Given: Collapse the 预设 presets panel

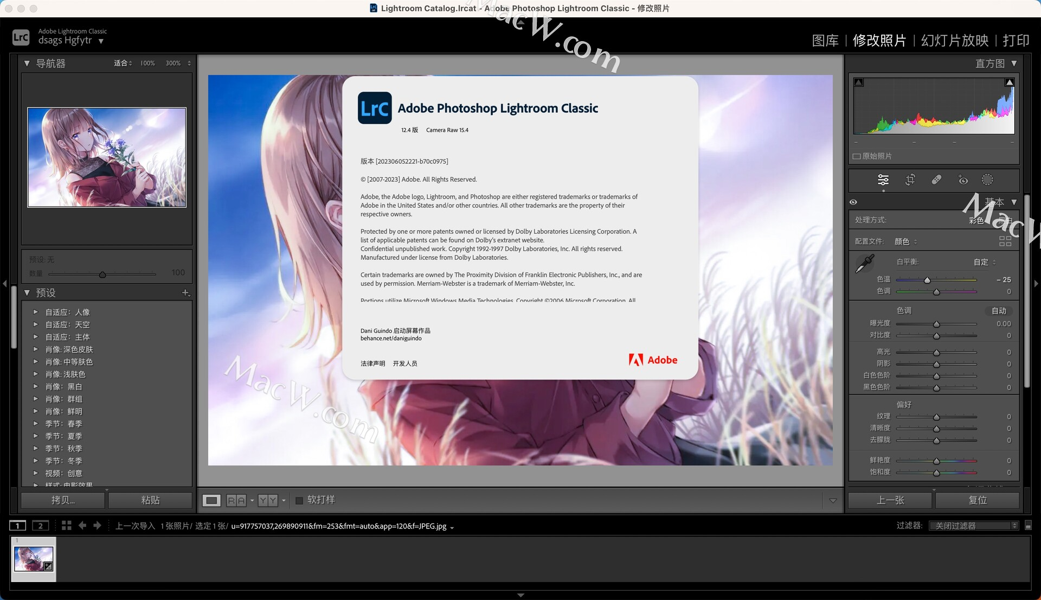Looking at the screenshot, I should 27,293.
